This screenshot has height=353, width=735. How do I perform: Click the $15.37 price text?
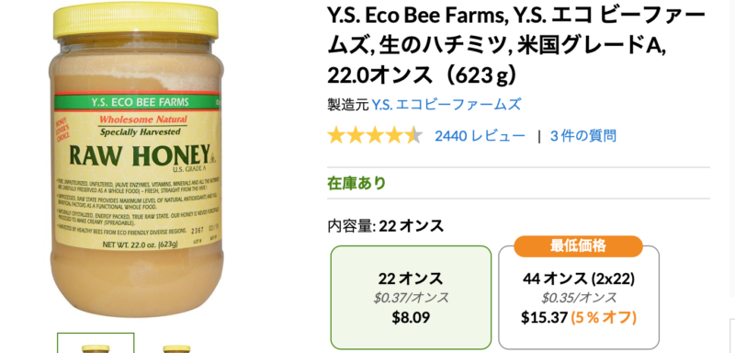pyautogui.click(x=544, y=317)
